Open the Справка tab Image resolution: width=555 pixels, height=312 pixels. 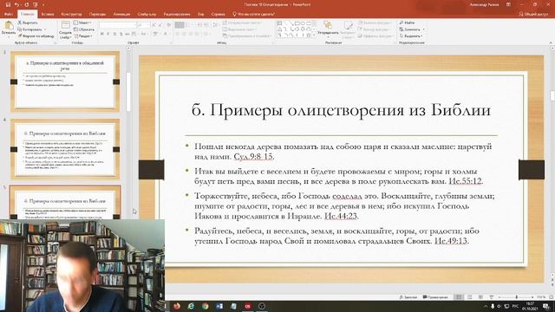(x=218, y=14)
